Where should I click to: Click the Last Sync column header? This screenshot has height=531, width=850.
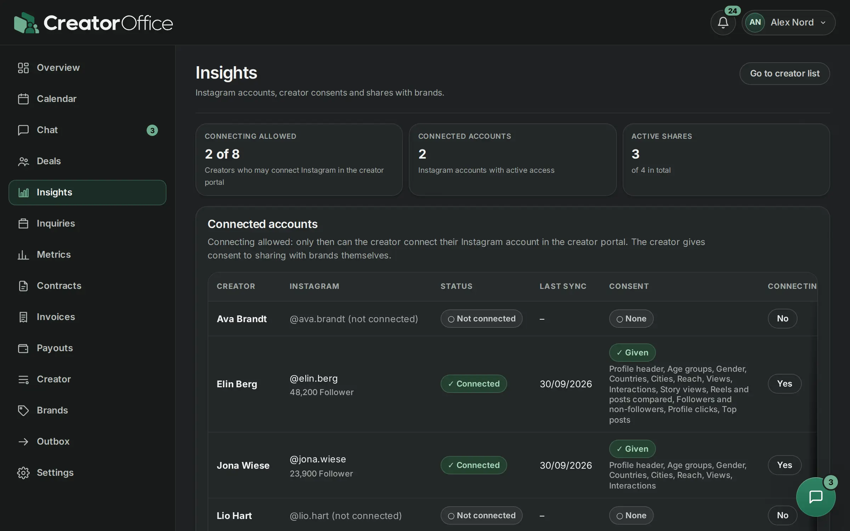(563, 286)
